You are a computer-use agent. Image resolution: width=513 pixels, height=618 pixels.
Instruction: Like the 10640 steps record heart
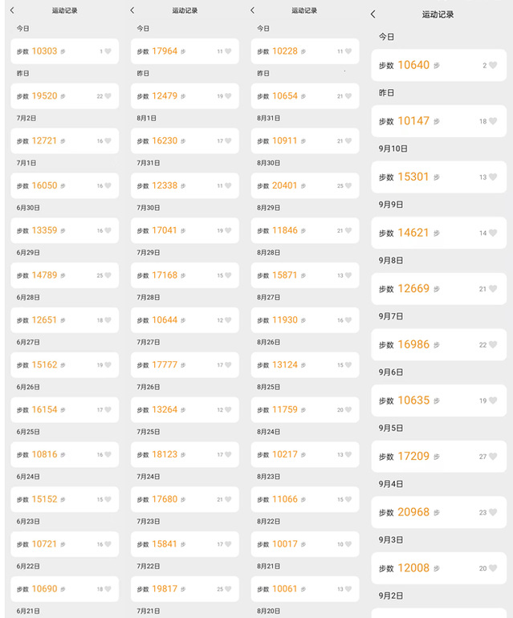click(493, 65)
